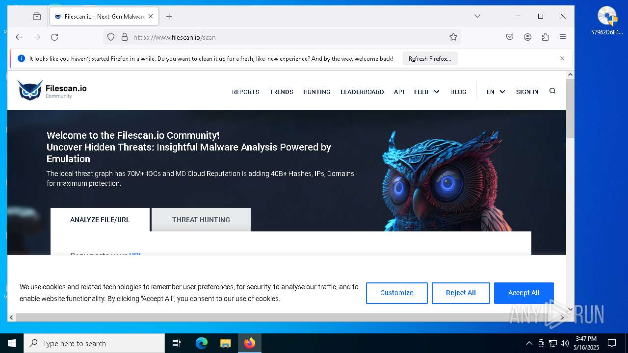Open the Windows Start menu
This screenshot has width=628, height=353.
[x=12, y=343]
